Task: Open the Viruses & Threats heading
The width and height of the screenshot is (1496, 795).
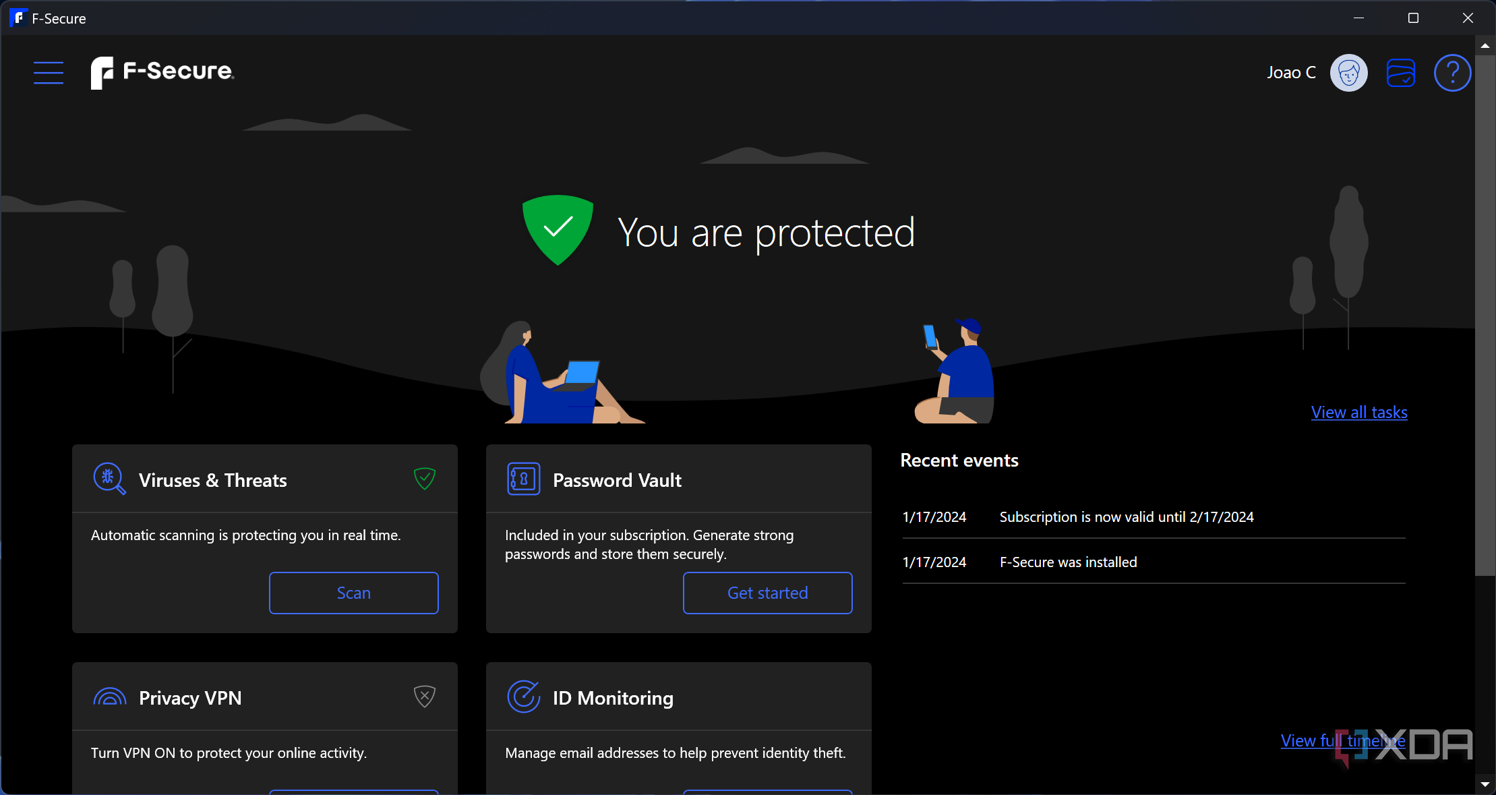Action: tap(213, 480)
